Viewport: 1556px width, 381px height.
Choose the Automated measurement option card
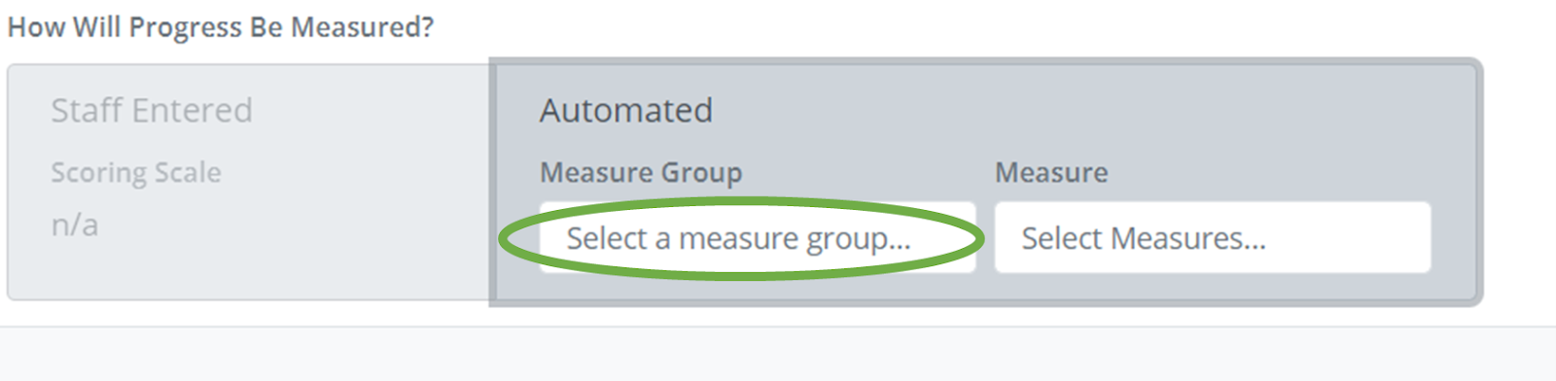pyautogui.click(x=986, y=183)
